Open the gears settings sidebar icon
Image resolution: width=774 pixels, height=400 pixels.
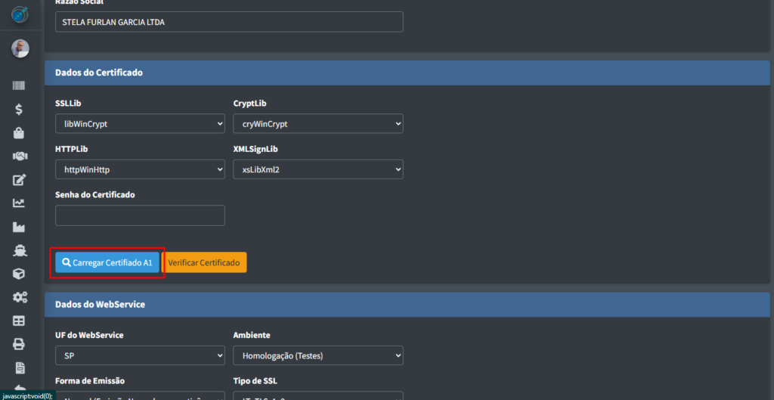[19, 297]
